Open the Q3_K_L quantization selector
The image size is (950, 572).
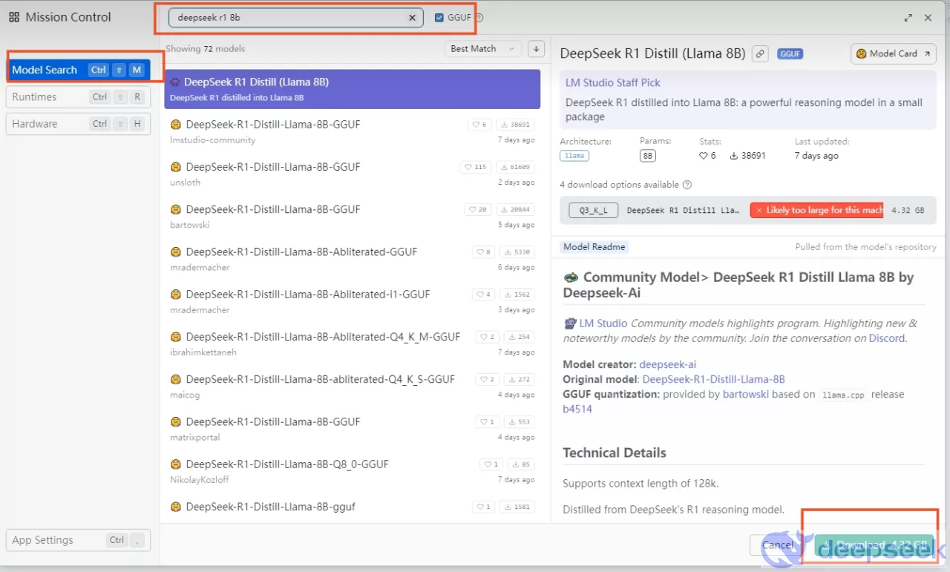coord(593,211)
